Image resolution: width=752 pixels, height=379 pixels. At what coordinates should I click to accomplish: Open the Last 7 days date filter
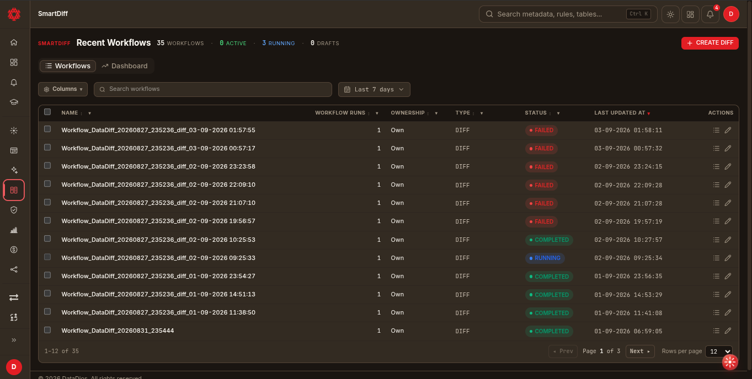[374, 89]
